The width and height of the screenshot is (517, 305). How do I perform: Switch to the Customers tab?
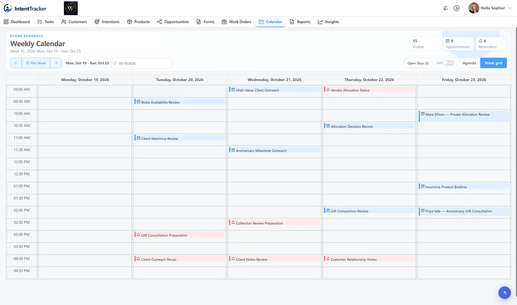(x=74, y=22)
